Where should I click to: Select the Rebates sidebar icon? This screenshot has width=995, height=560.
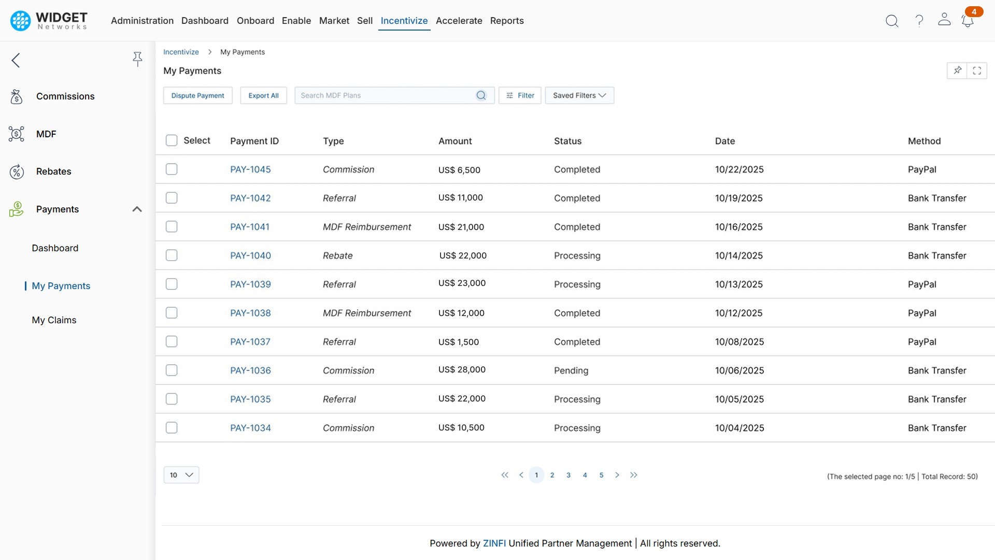pyautogui.click(x=16, y=171)
